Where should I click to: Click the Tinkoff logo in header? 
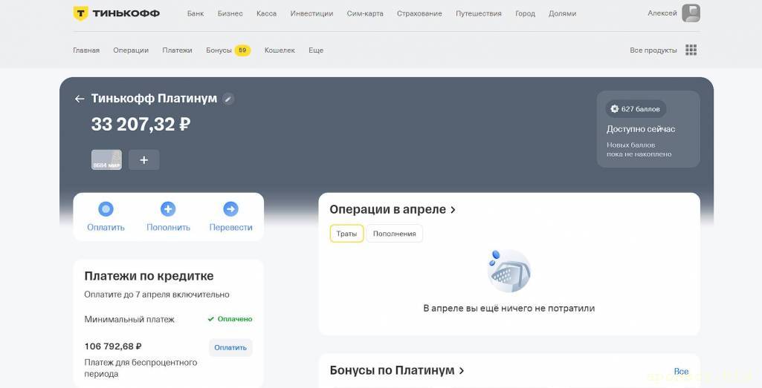116,13
